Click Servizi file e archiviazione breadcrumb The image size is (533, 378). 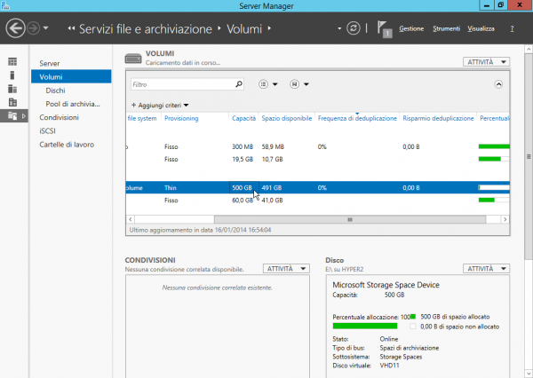(x=146, y=29)
